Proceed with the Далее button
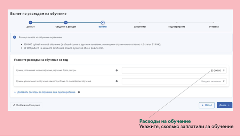This screenshot has width=240, height=136. (224, 105)
